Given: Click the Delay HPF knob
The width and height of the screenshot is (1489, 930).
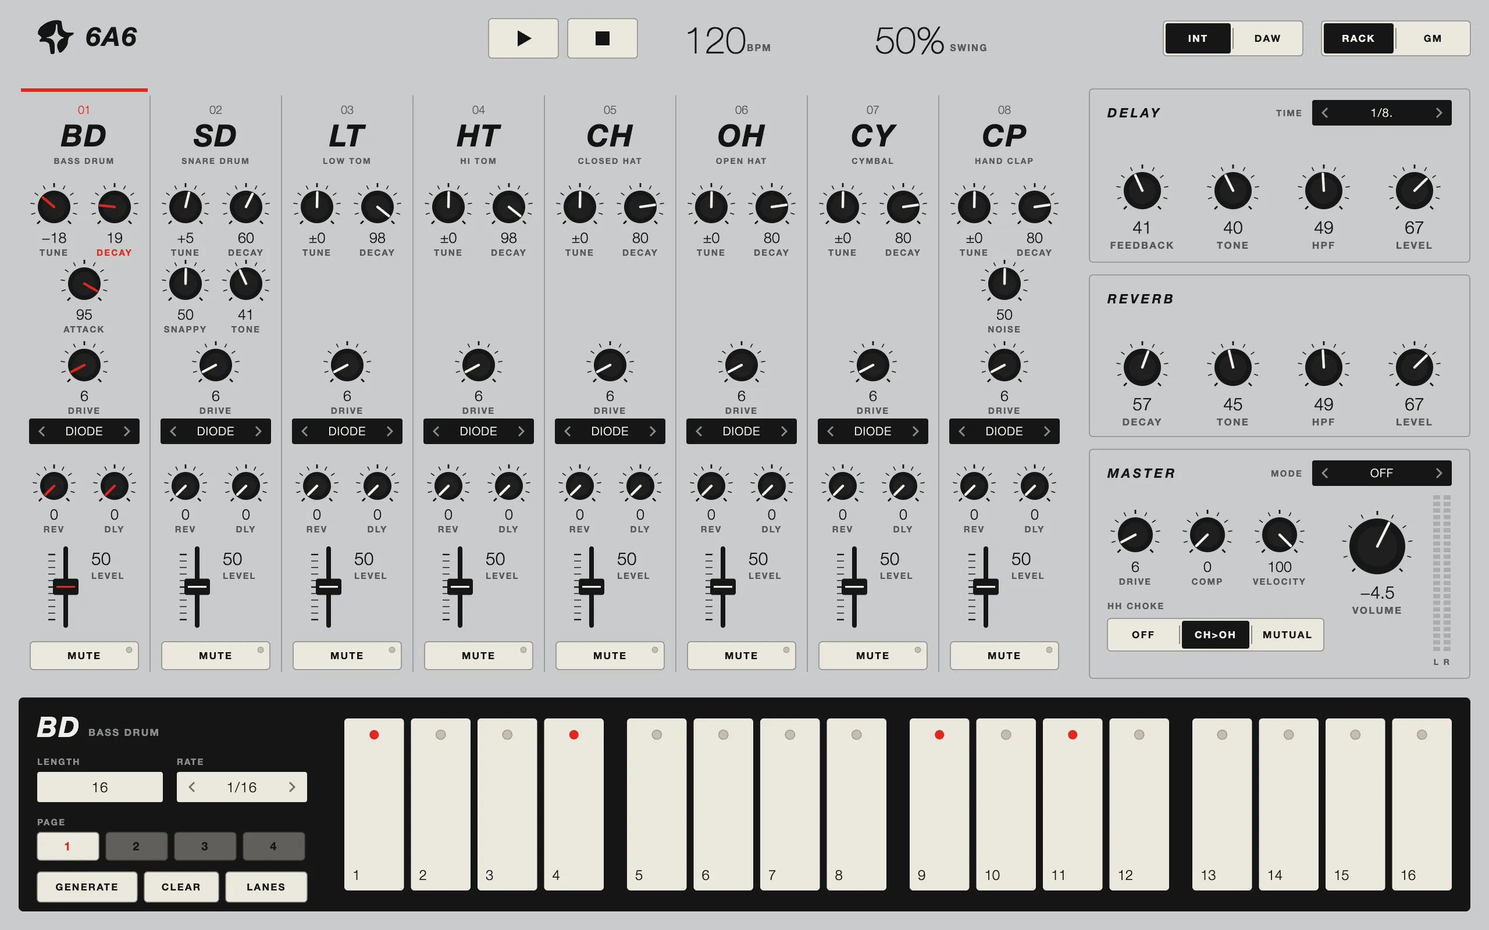Looking at the screenshot, I should (1323, 191).
